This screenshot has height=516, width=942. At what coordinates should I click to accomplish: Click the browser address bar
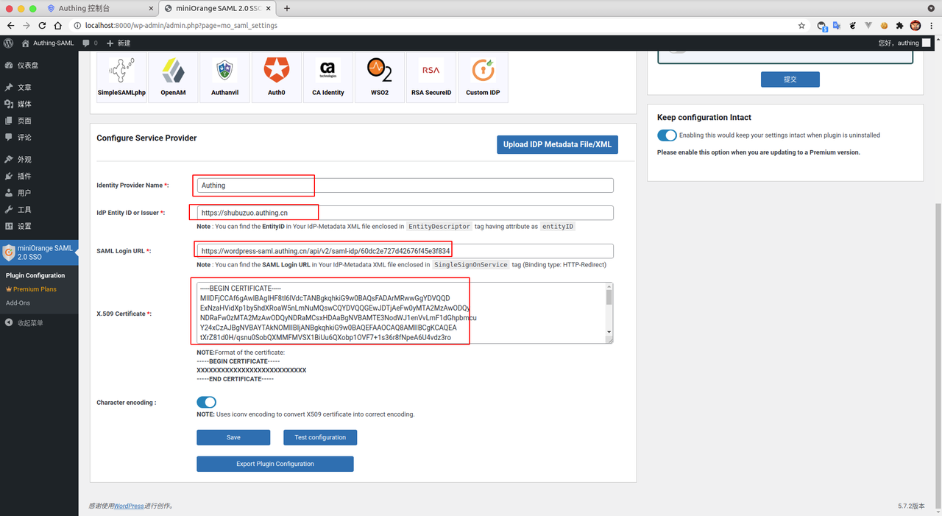(x=434, y=25)
